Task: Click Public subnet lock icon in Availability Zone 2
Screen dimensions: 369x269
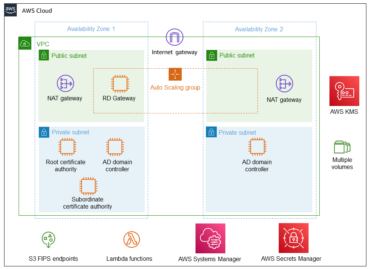Action: click(x=212, y=56)
